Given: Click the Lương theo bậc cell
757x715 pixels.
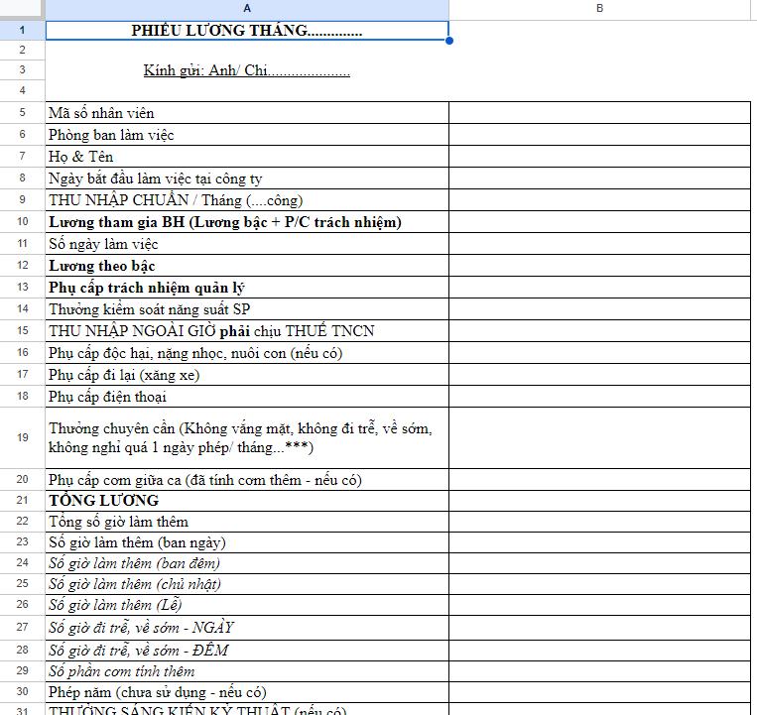Looking at the screenshot, I should click(247, 266).
